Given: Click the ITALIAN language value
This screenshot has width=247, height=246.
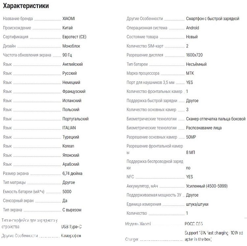Looking at the screenshot, I should [69, 128].
